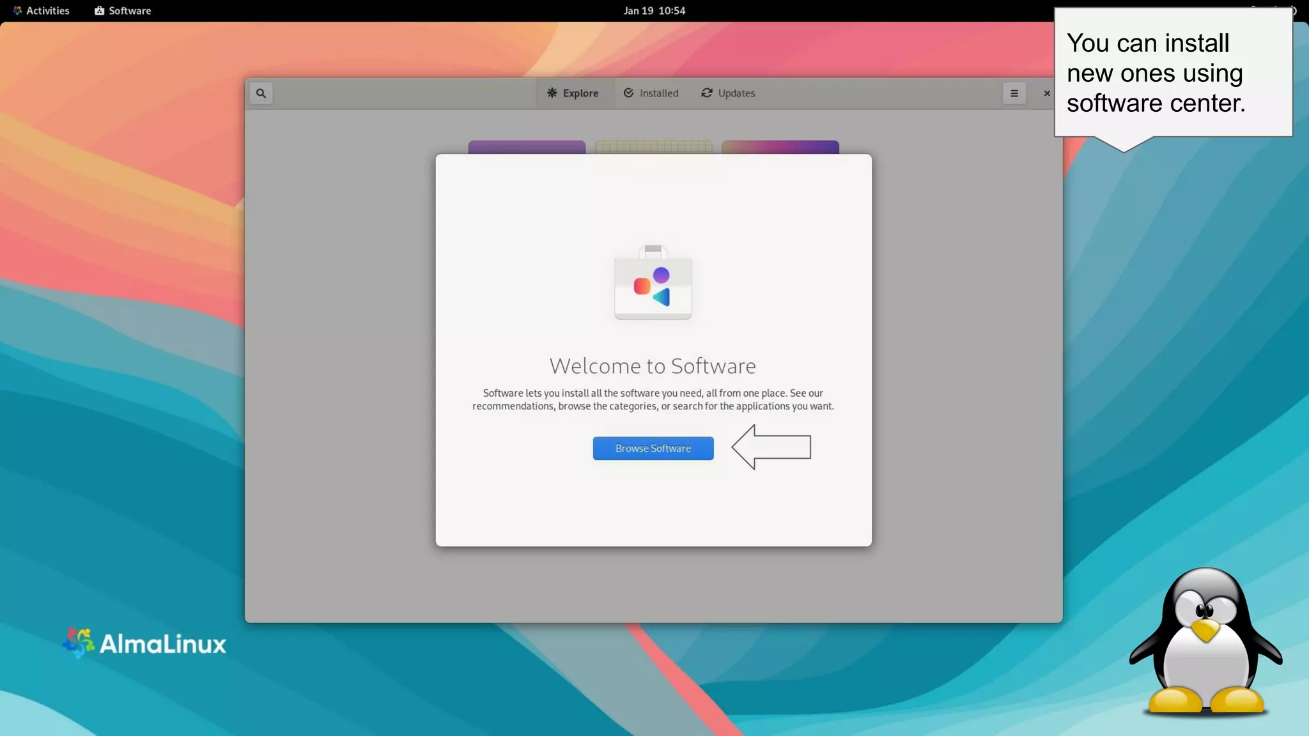Open Activities overview

click(x=42, y=11)
